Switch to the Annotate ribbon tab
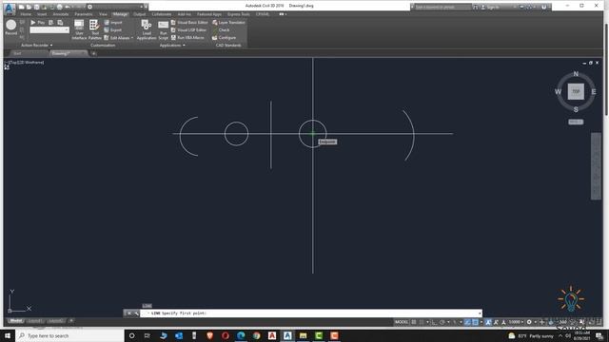Screen dimensions: 609x342 [x=61, y=14]
